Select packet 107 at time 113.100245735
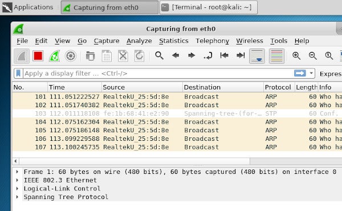Screen dimensions: 342x211 coord(177,147)
